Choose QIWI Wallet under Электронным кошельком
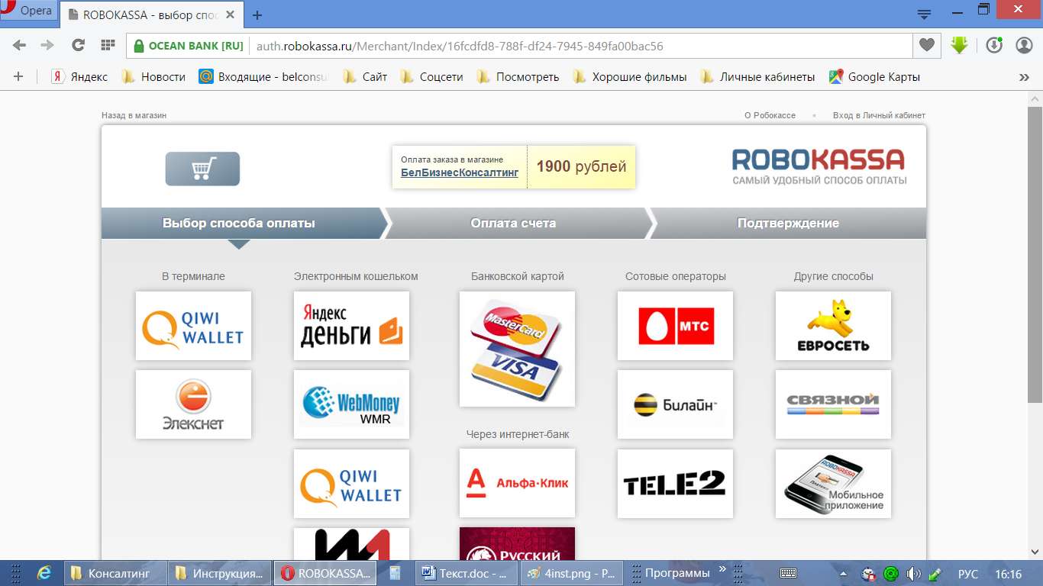This screenshot has width=1043, height=586. point(351,484)
